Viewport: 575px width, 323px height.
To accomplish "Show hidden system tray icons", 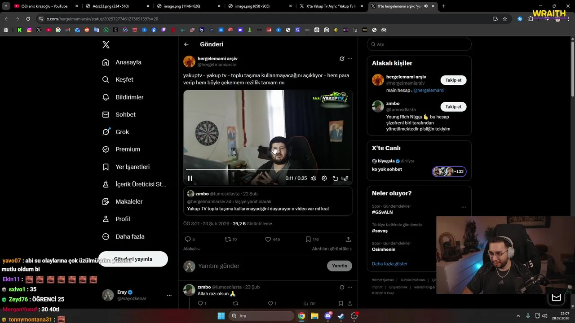I will 518,316.
